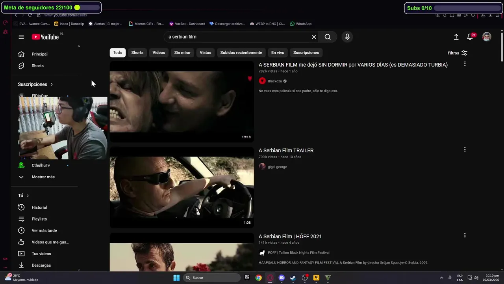Select the 'Vistos' filter chip
This screenshot has width=504, height=284.
pos(205,52)
